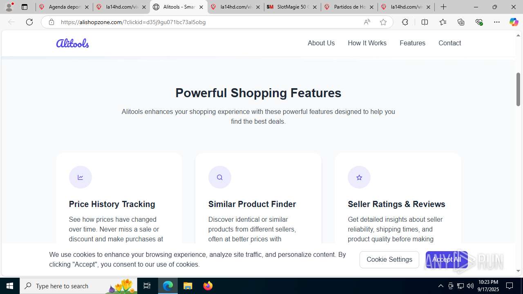Open File Explorer from taskbar
This screenshot has height=294, width=523.
coord(188,286)
